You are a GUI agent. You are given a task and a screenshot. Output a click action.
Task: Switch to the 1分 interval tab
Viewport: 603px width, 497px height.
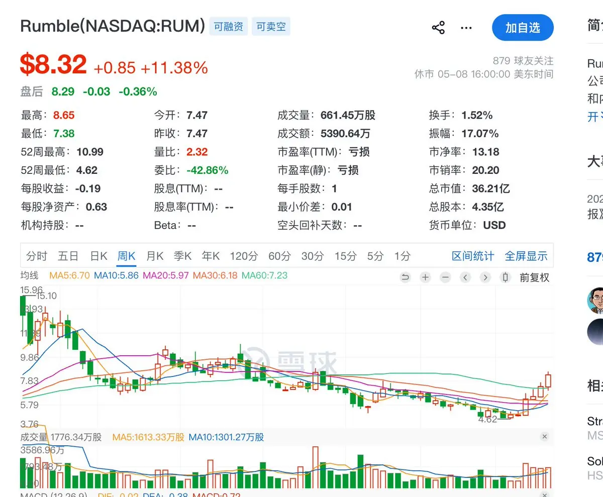(x=402, y=256)
